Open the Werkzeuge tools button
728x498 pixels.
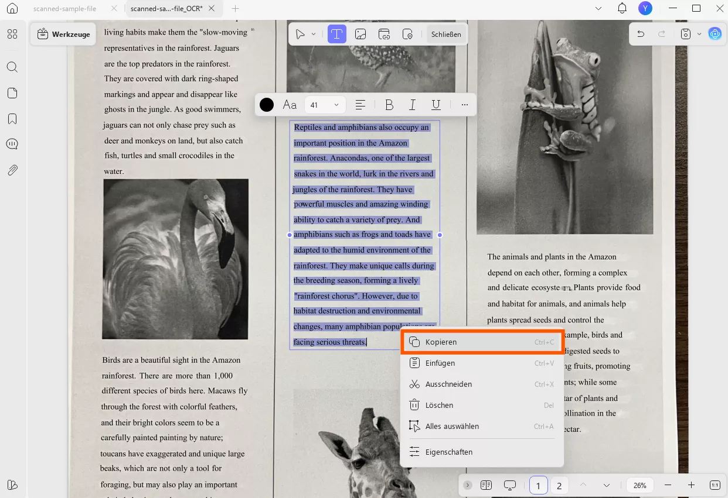64,34
